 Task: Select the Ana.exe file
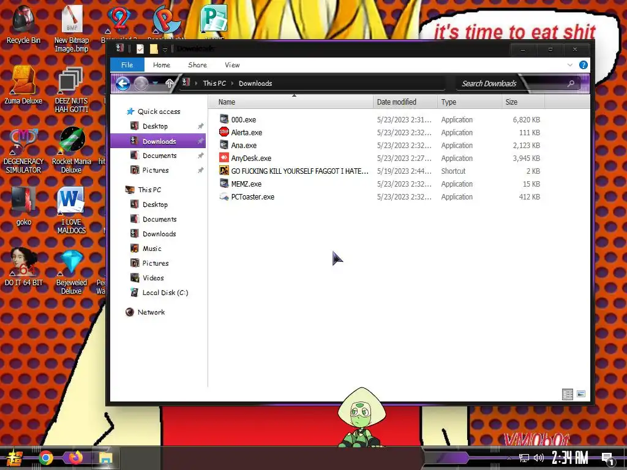pyautogui.click(x=244, y=146)
